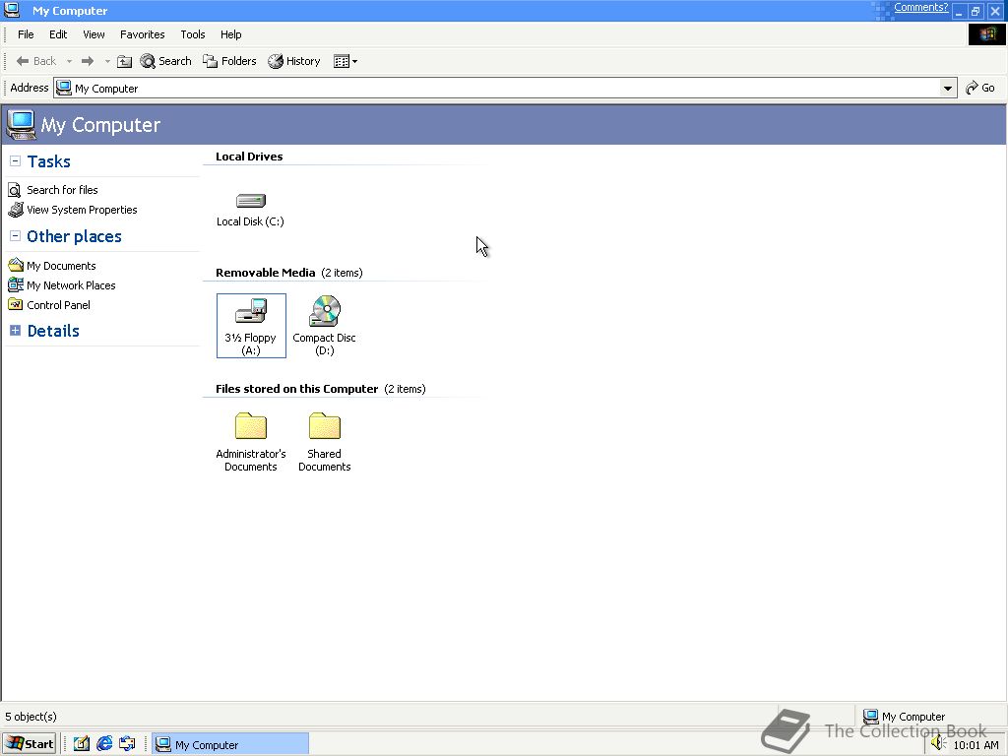
Task: Click the Go button next to Address bar
Action: 980,88
